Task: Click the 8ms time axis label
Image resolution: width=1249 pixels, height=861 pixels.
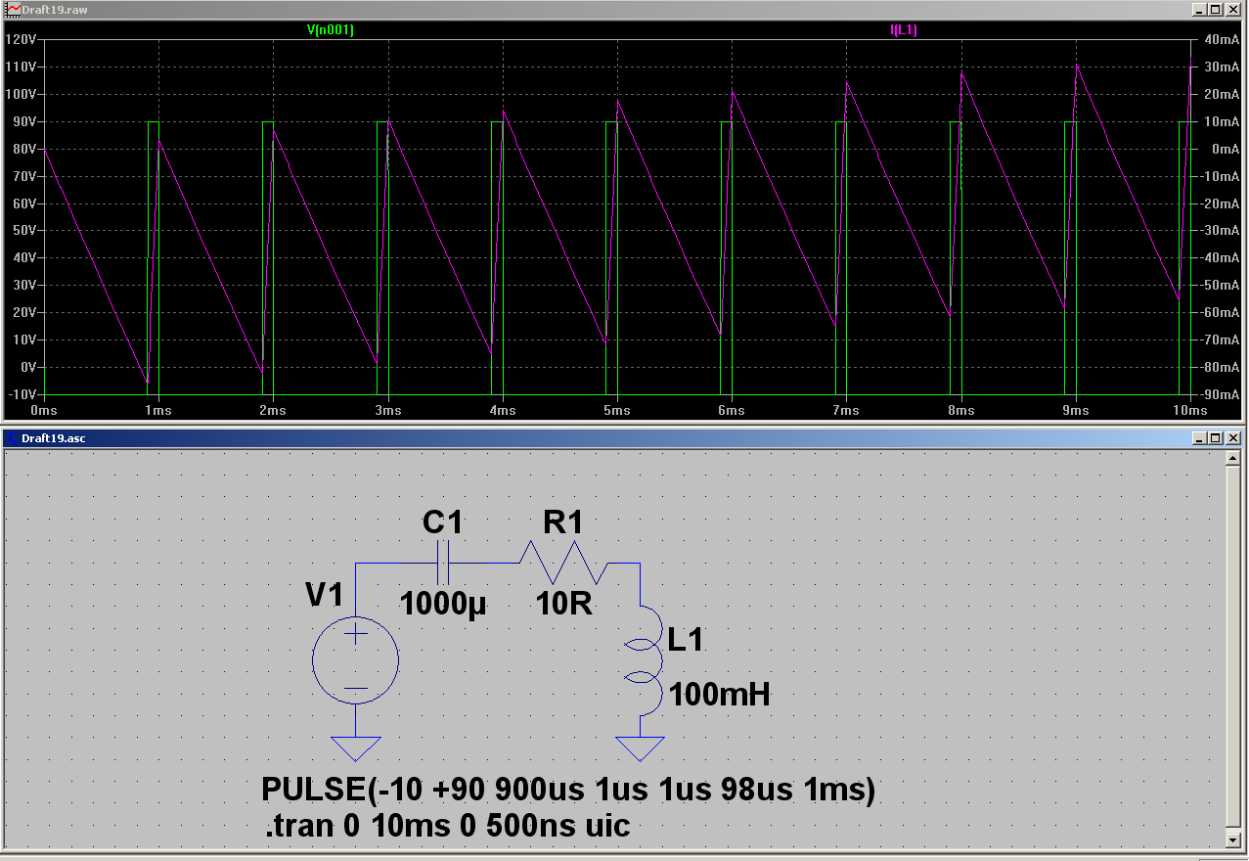Action: [x=961, y=411]
